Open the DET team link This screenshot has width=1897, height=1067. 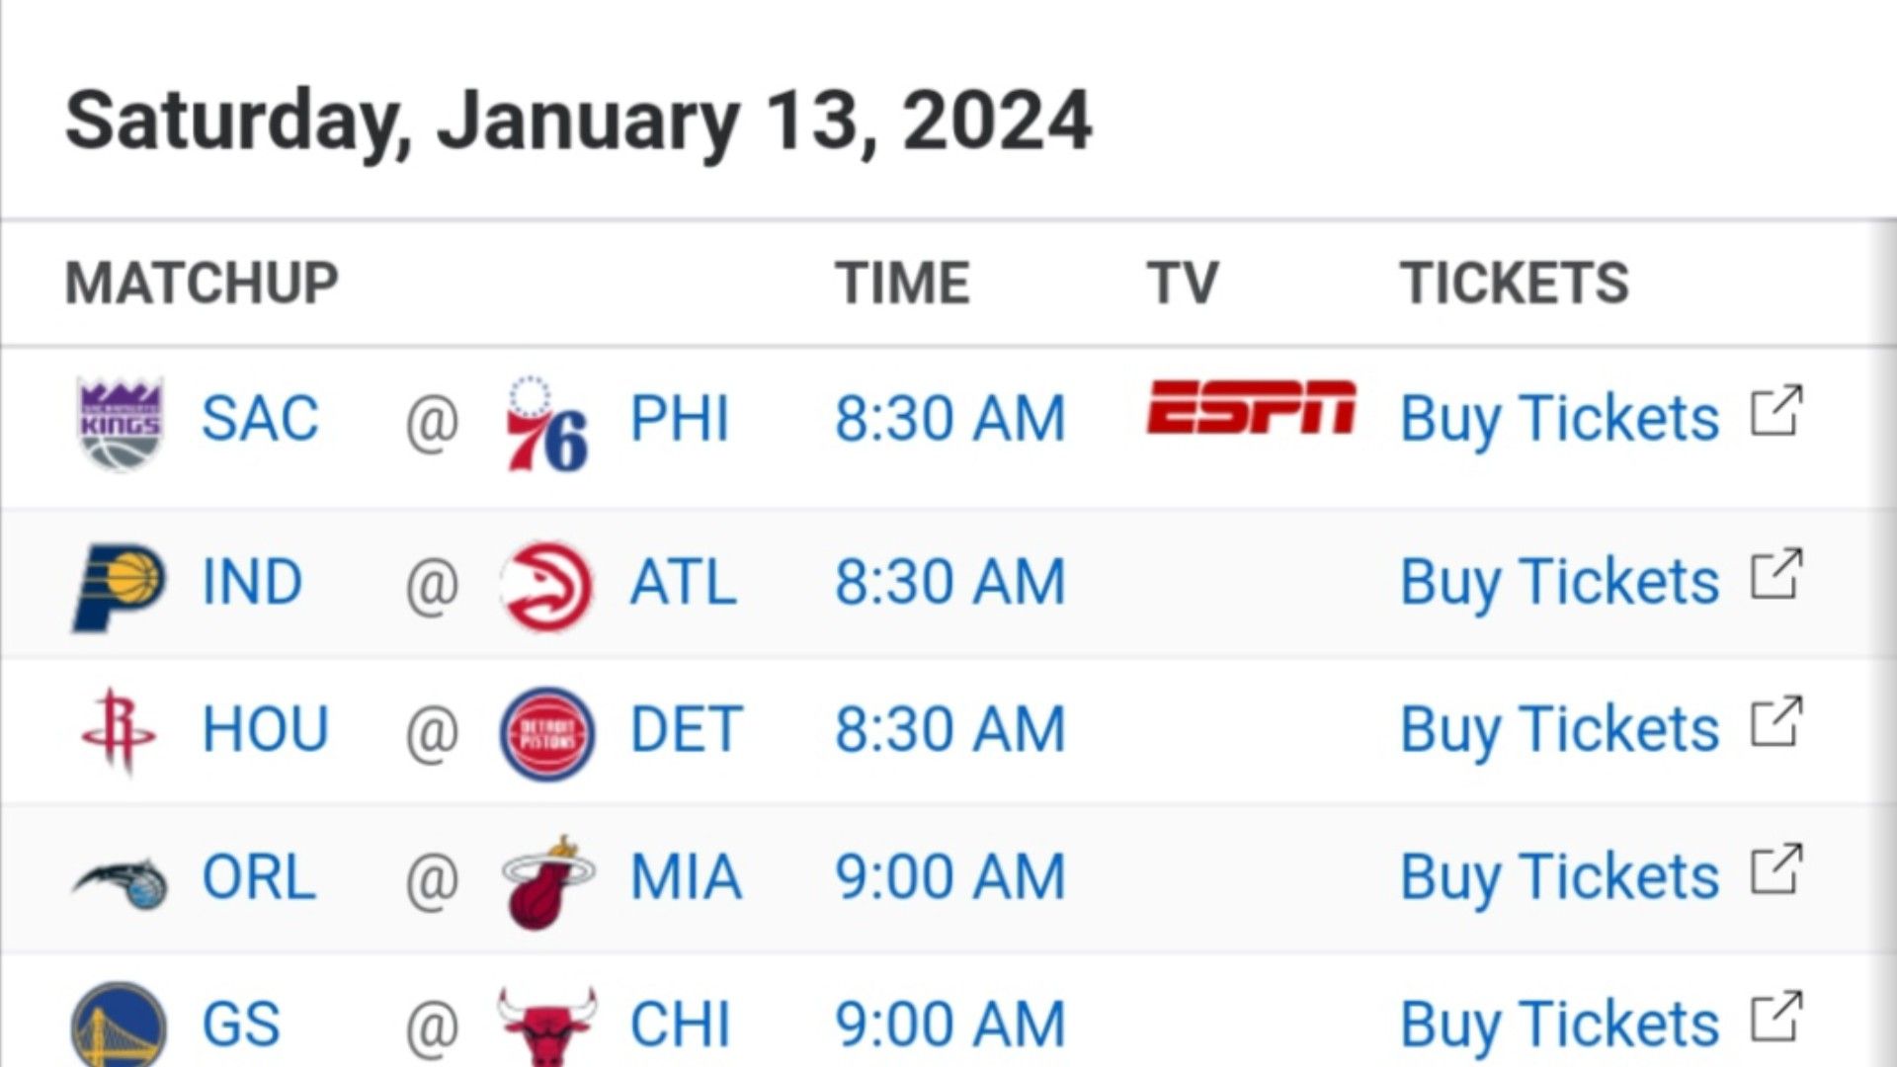pyautogui.click(x=686, y=729)
